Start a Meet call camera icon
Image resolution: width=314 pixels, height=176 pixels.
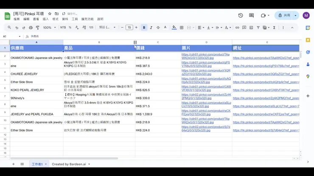(263, 15)
